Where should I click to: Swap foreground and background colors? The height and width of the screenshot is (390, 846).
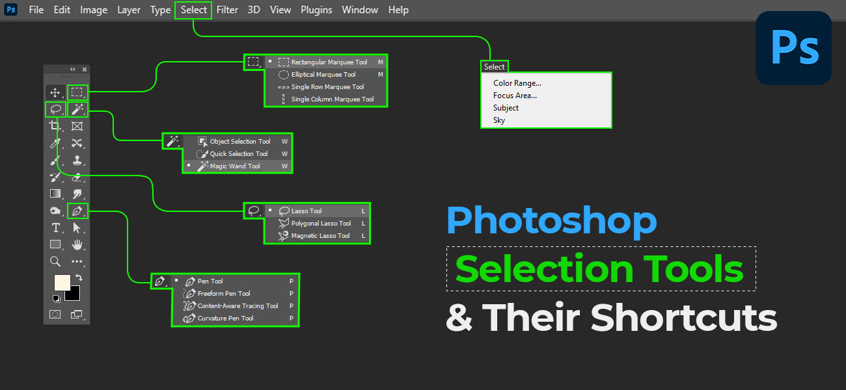pos(79,278)
